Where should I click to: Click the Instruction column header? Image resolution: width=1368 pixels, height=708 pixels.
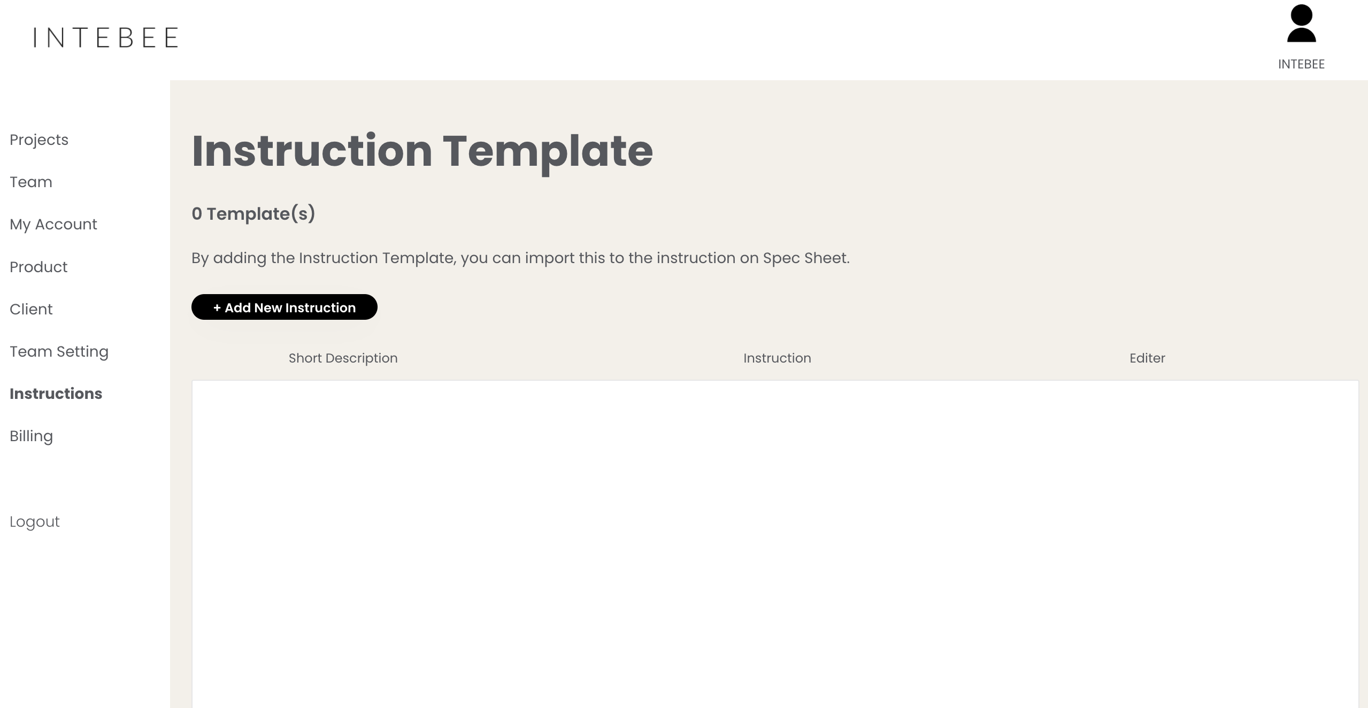click(x=777, y=358)
